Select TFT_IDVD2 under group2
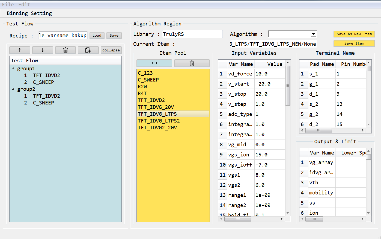381x239 pixels. 46,96
